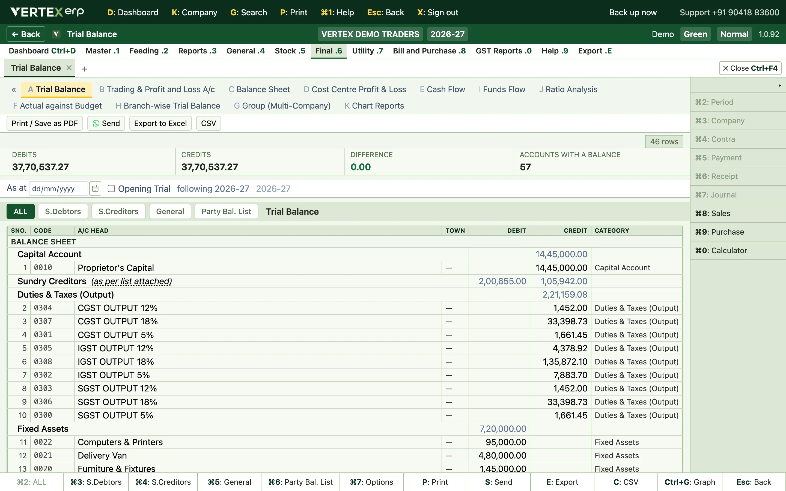Open the GST Reports .0 menu
The width and height of the screenshot is (786, 491).
pyautogui.click(x=504, y=51)
